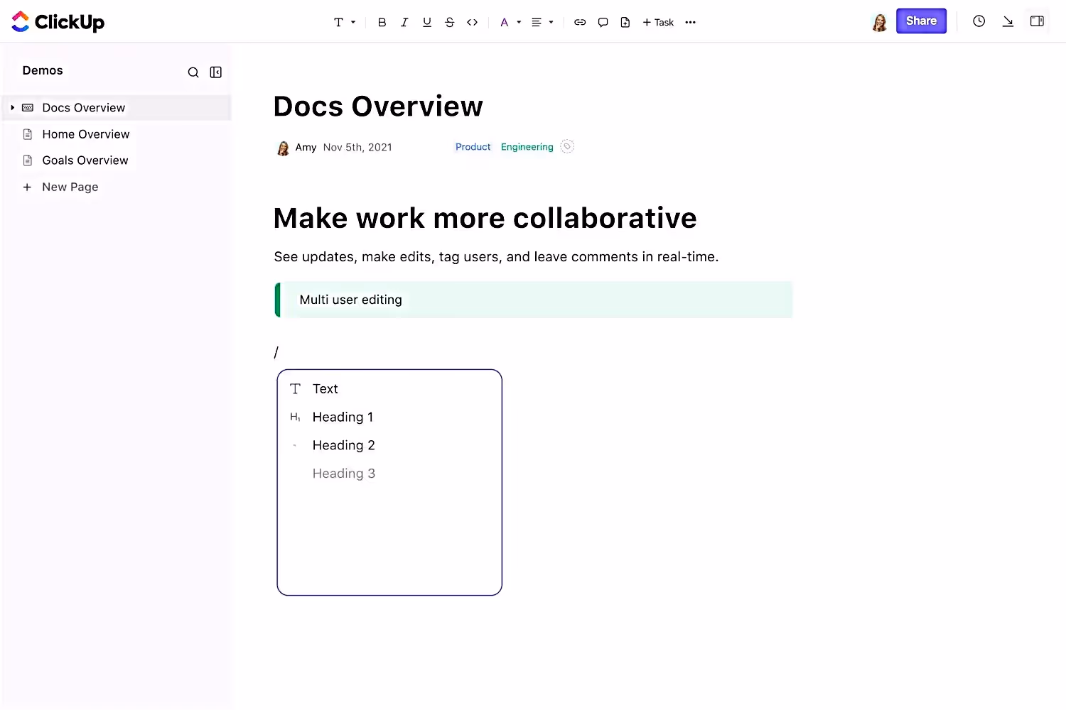Underline text using the underline icon
This screenshot has width=1066, height=710.
(427, 22)
